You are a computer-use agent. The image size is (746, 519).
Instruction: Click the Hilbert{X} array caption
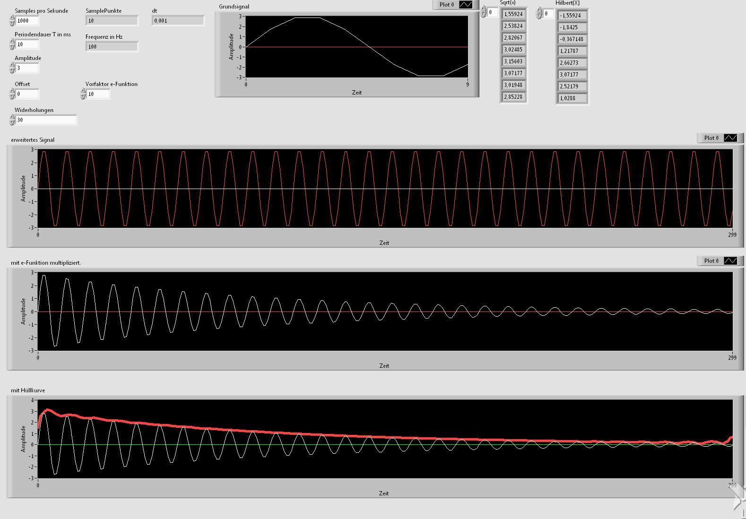coord(568,3)
